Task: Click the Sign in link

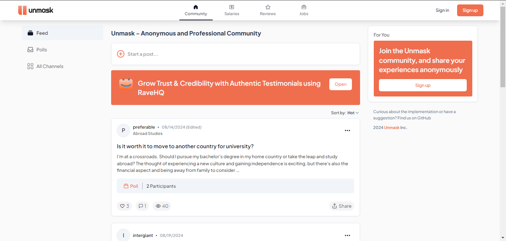Action: pyautogui.click(x=442, y=10)
